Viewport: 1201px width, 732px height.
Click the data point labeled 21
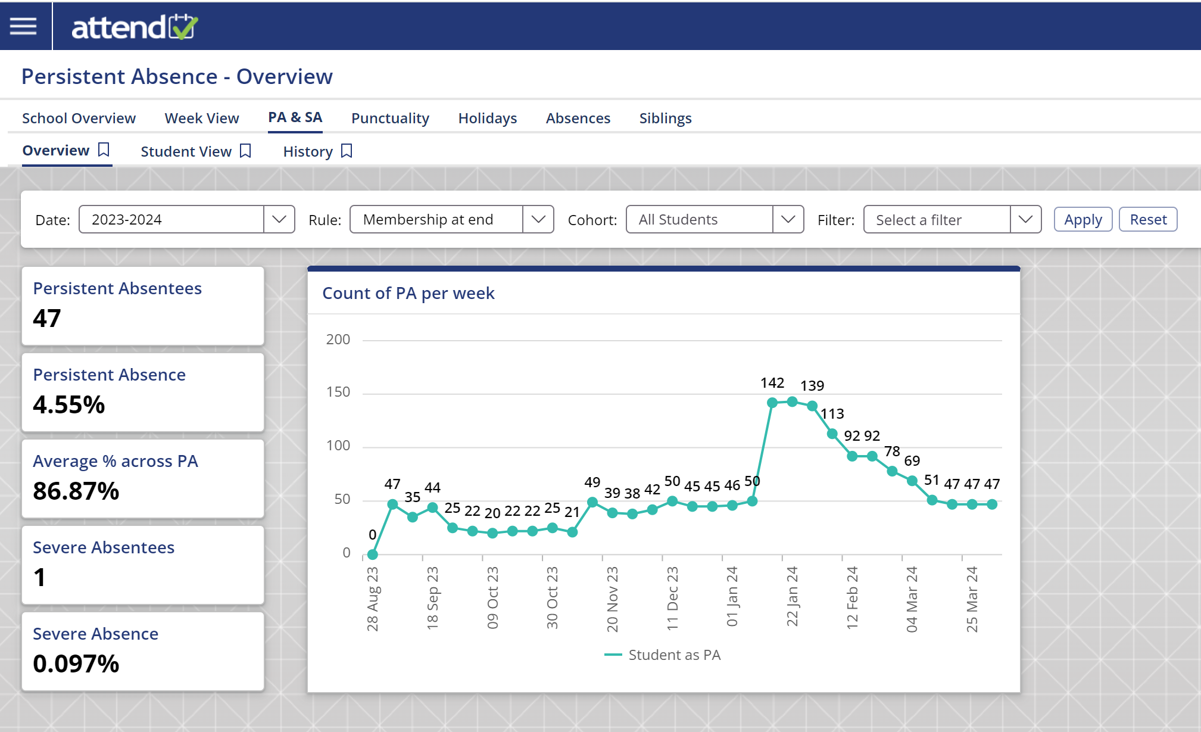click(572, 532)
